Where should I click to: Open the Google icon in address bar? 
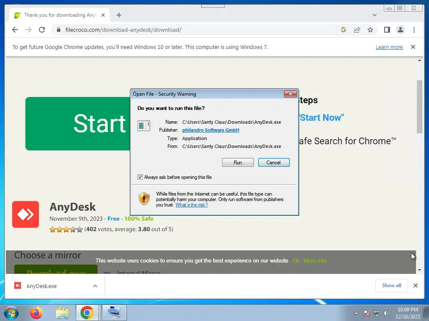click(344, 30)
